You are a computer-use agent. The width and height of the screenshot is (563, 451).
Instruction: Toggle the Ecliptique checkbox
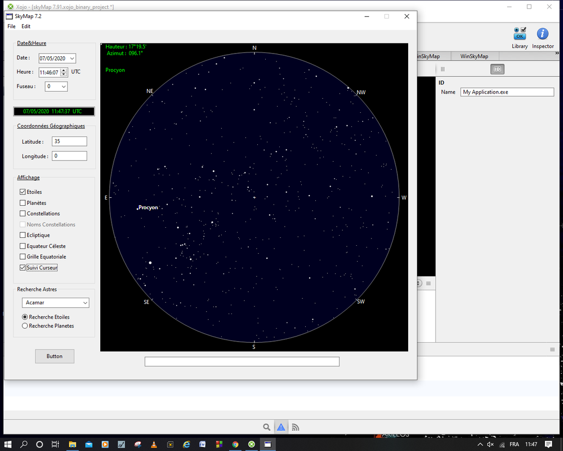(23, 235)
